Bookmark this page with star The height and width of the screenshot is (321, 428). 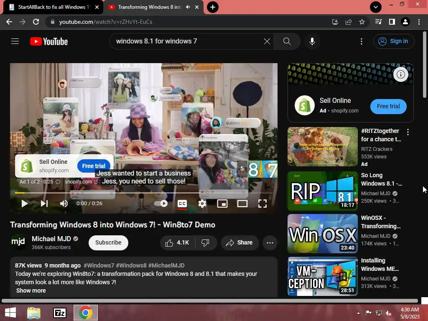pyautogui.click(x=362, y=22)
